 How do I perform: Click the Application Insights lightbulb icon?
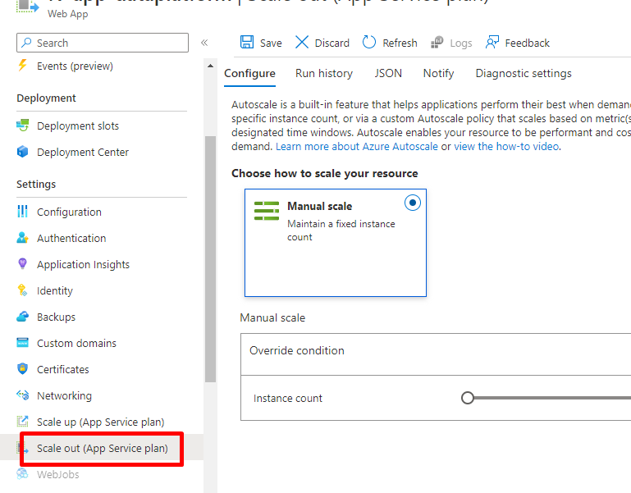(x=22, y=263)
